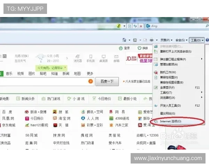Click the 换肤 link with shirt icon
Viewport: 209px width, 167px height.
pos(143,48)
